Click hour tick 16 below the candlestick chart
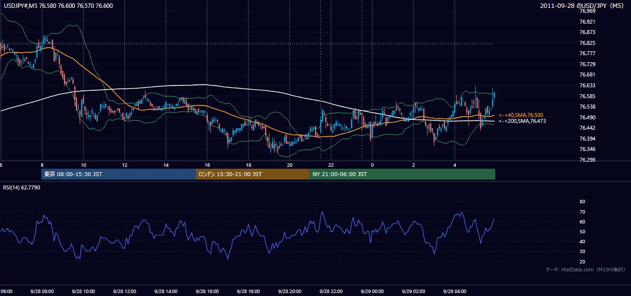This screenshot has width=631, height=296. click(x=207, y=165)
